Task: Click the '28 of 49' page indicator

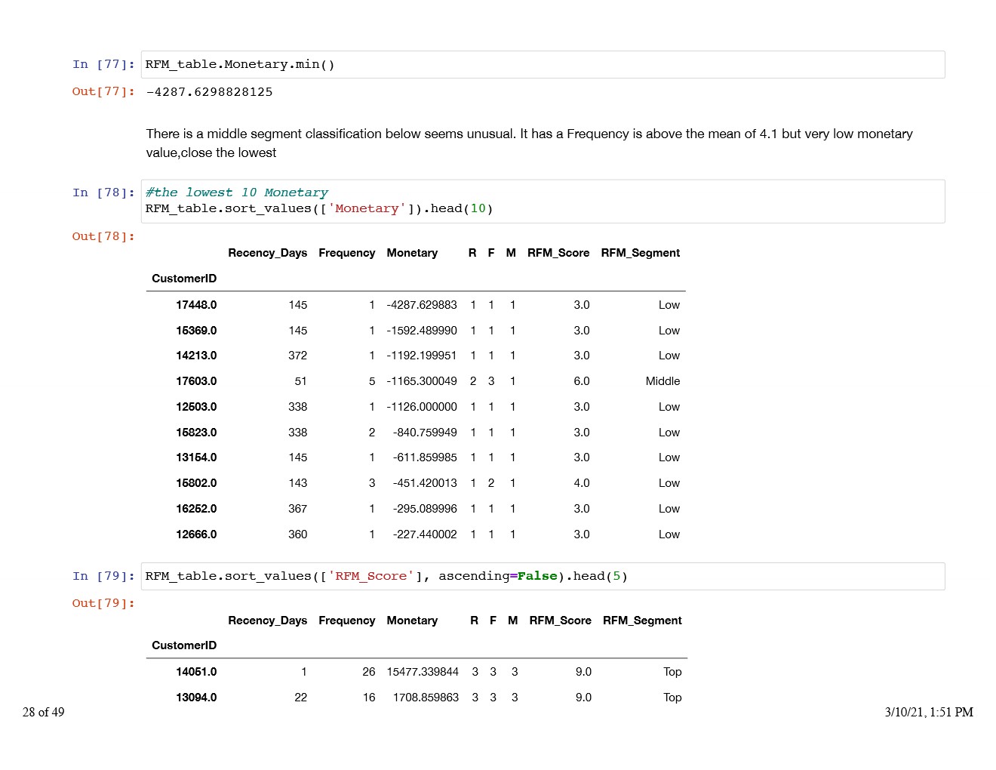Action: pos(44,712)
